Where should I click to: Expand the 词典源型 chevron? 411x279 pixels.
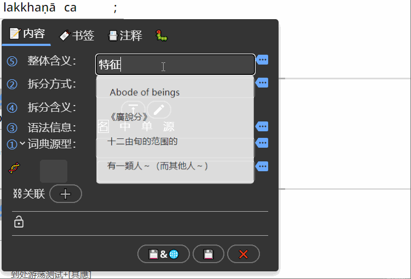pos(22,143)
